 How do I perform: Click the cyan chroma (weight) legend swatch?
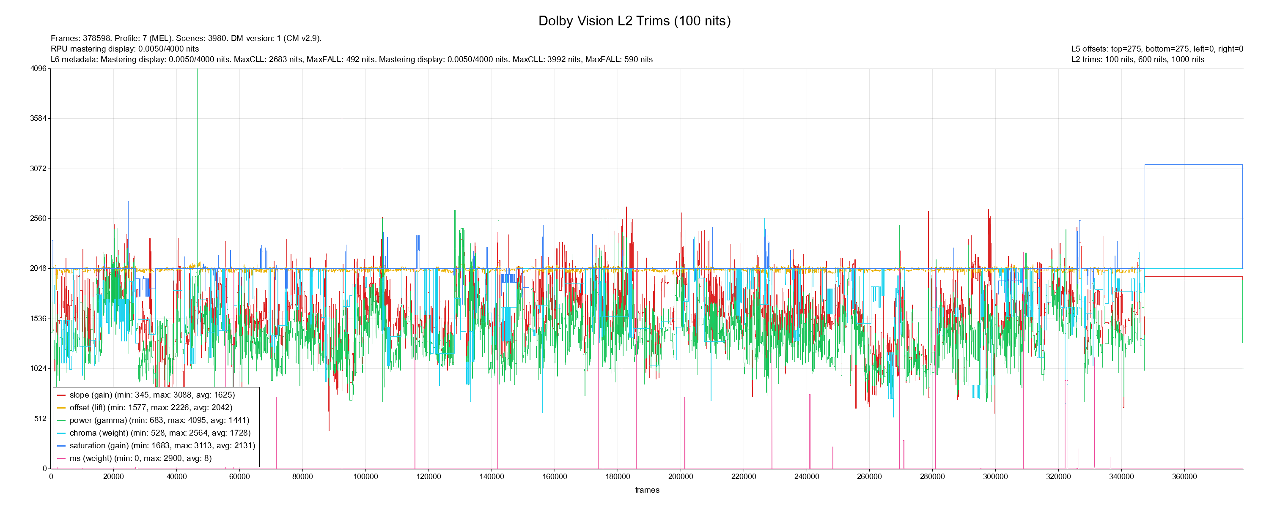[x=61, y=433]
